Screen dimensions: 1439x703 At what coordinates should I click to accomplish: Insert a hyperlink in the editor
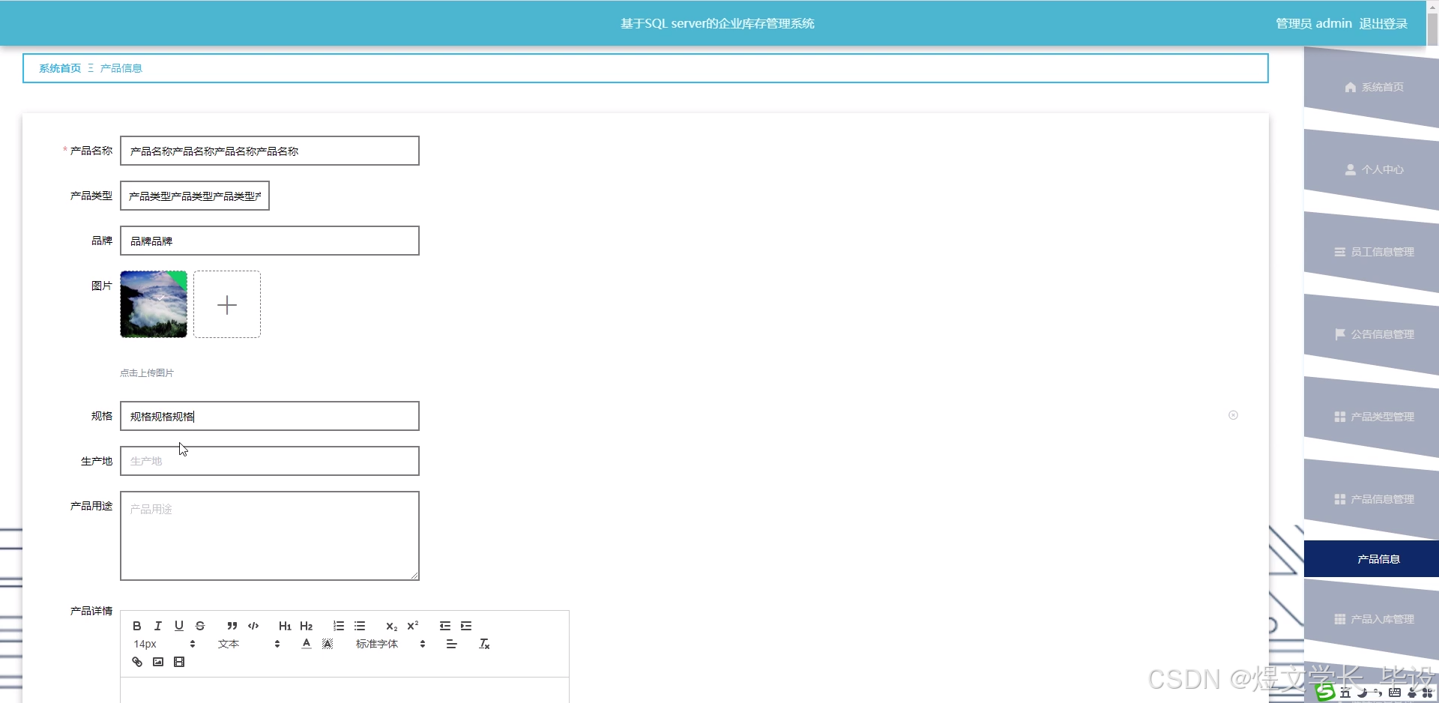tap(137, 662)
